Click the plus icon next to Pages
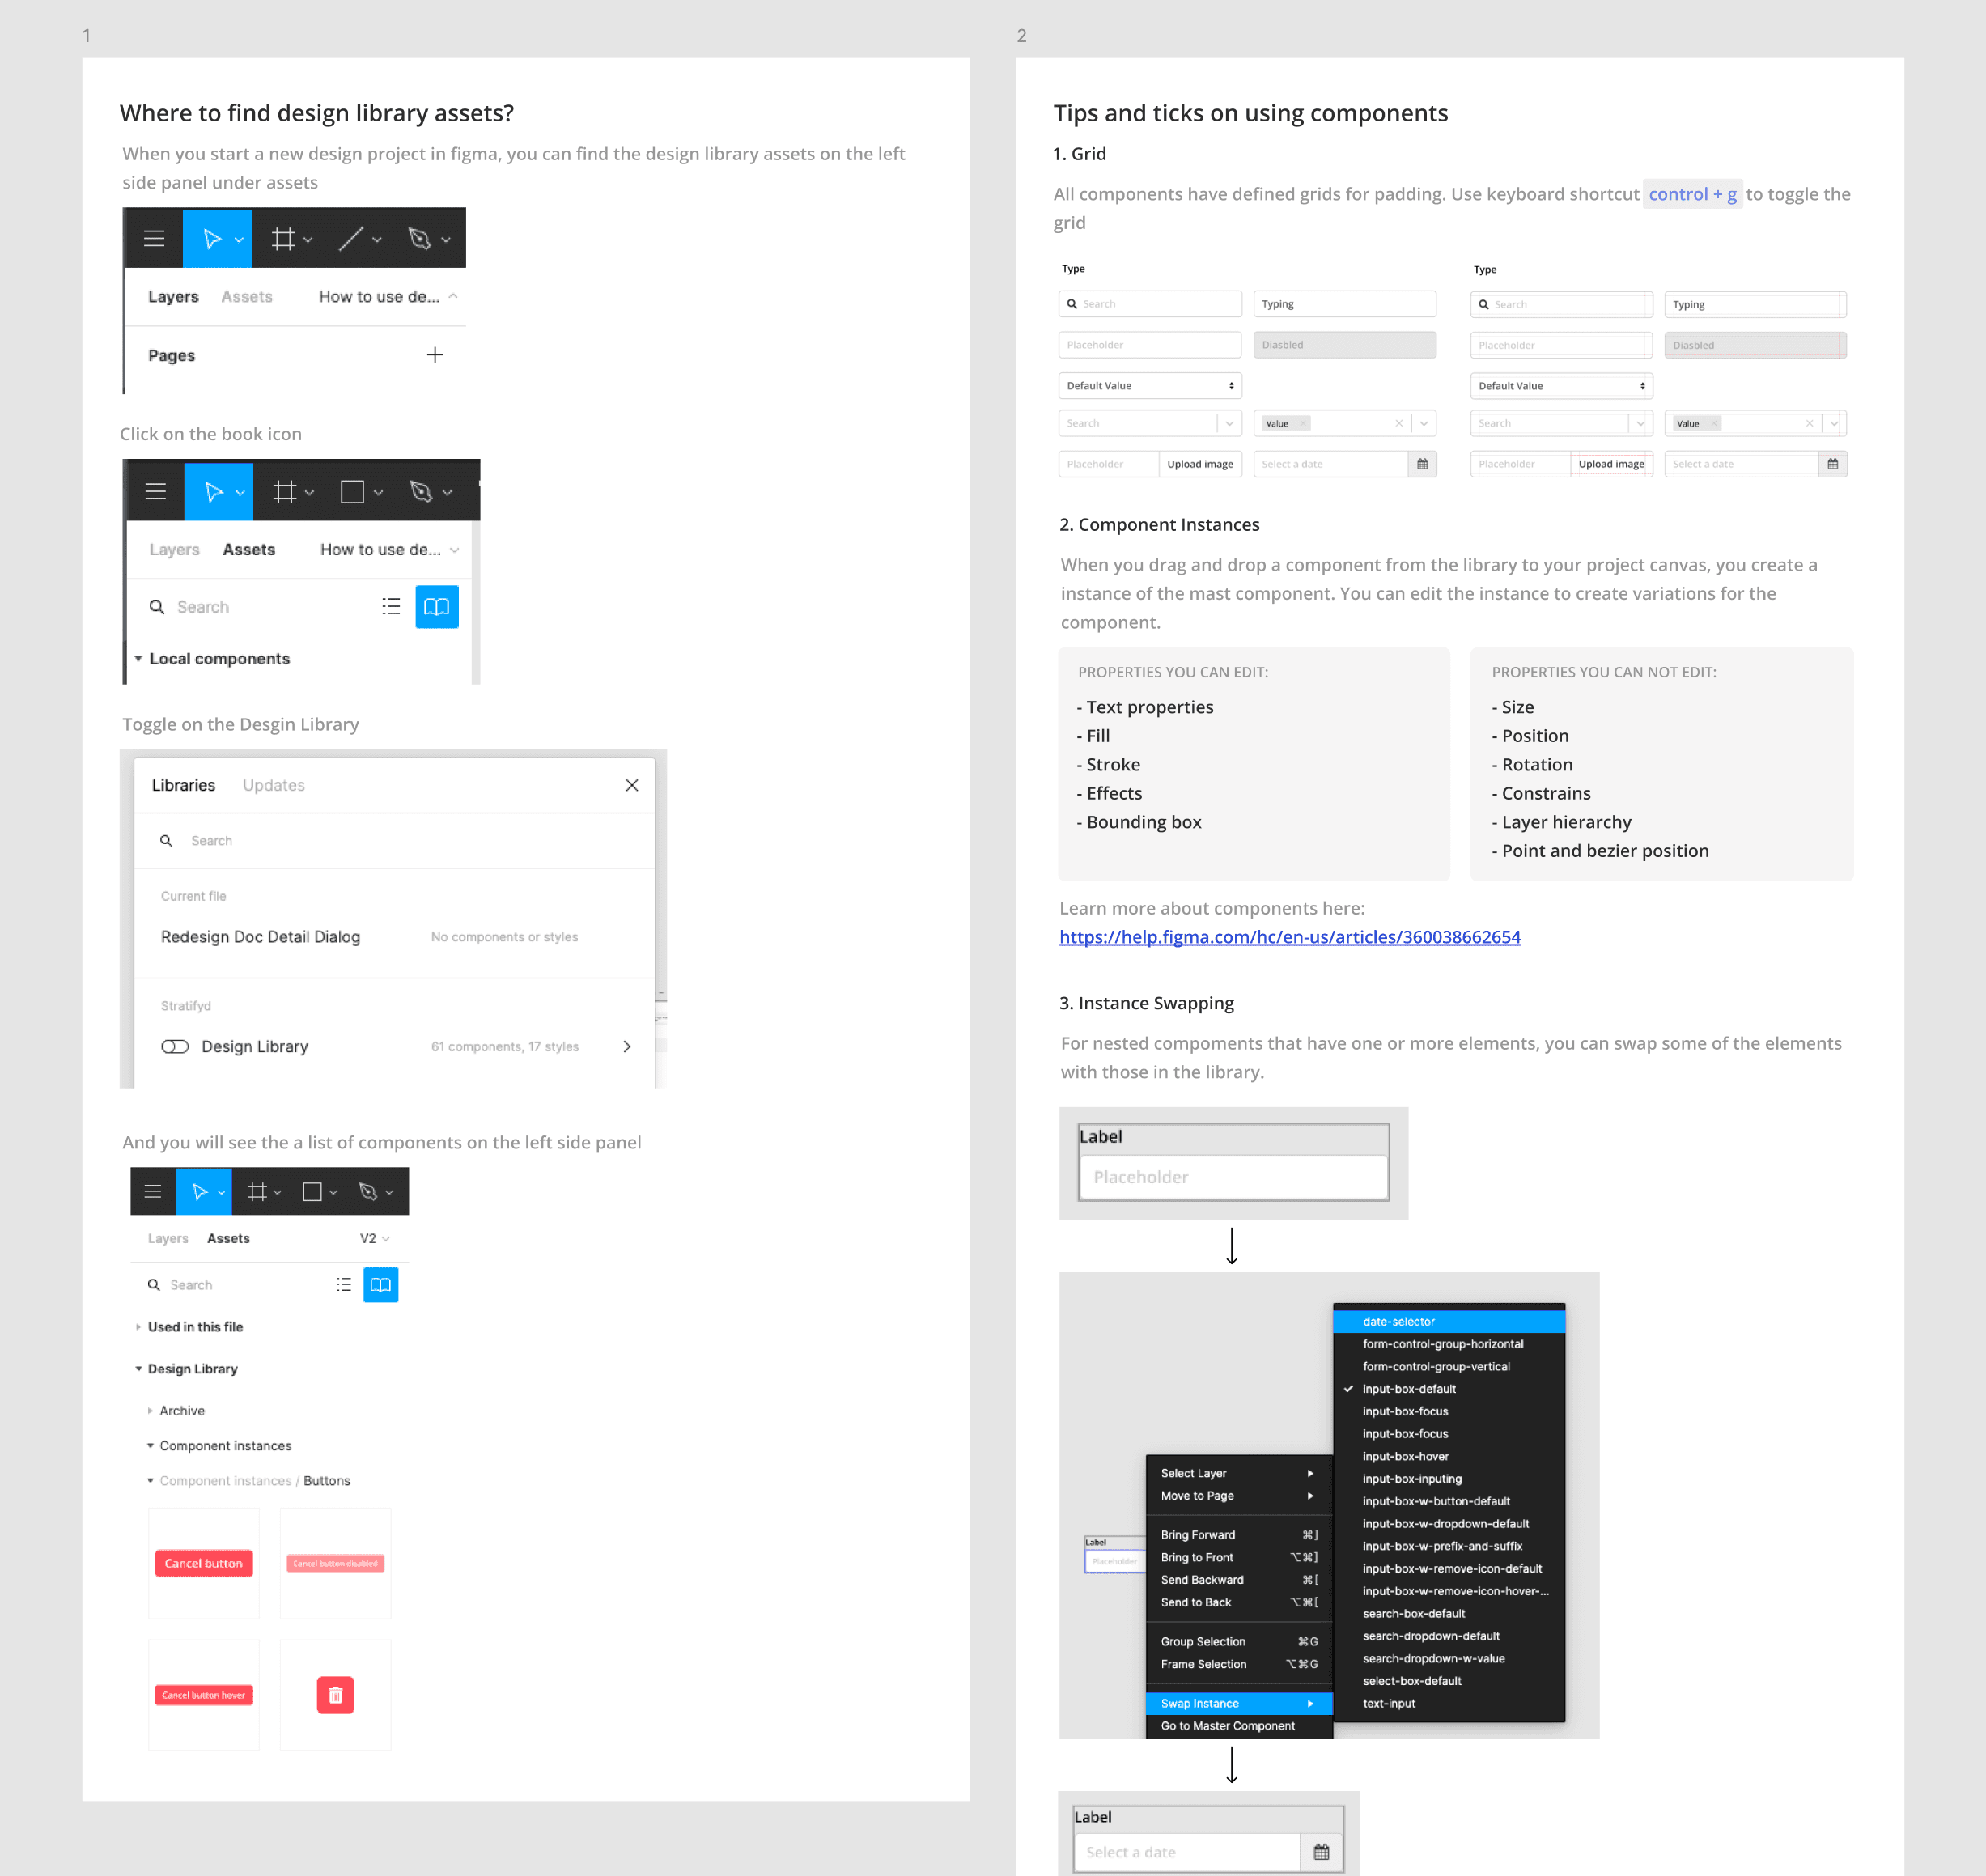The width and height of the screenshot is (1986, 1876). [435, 355]
